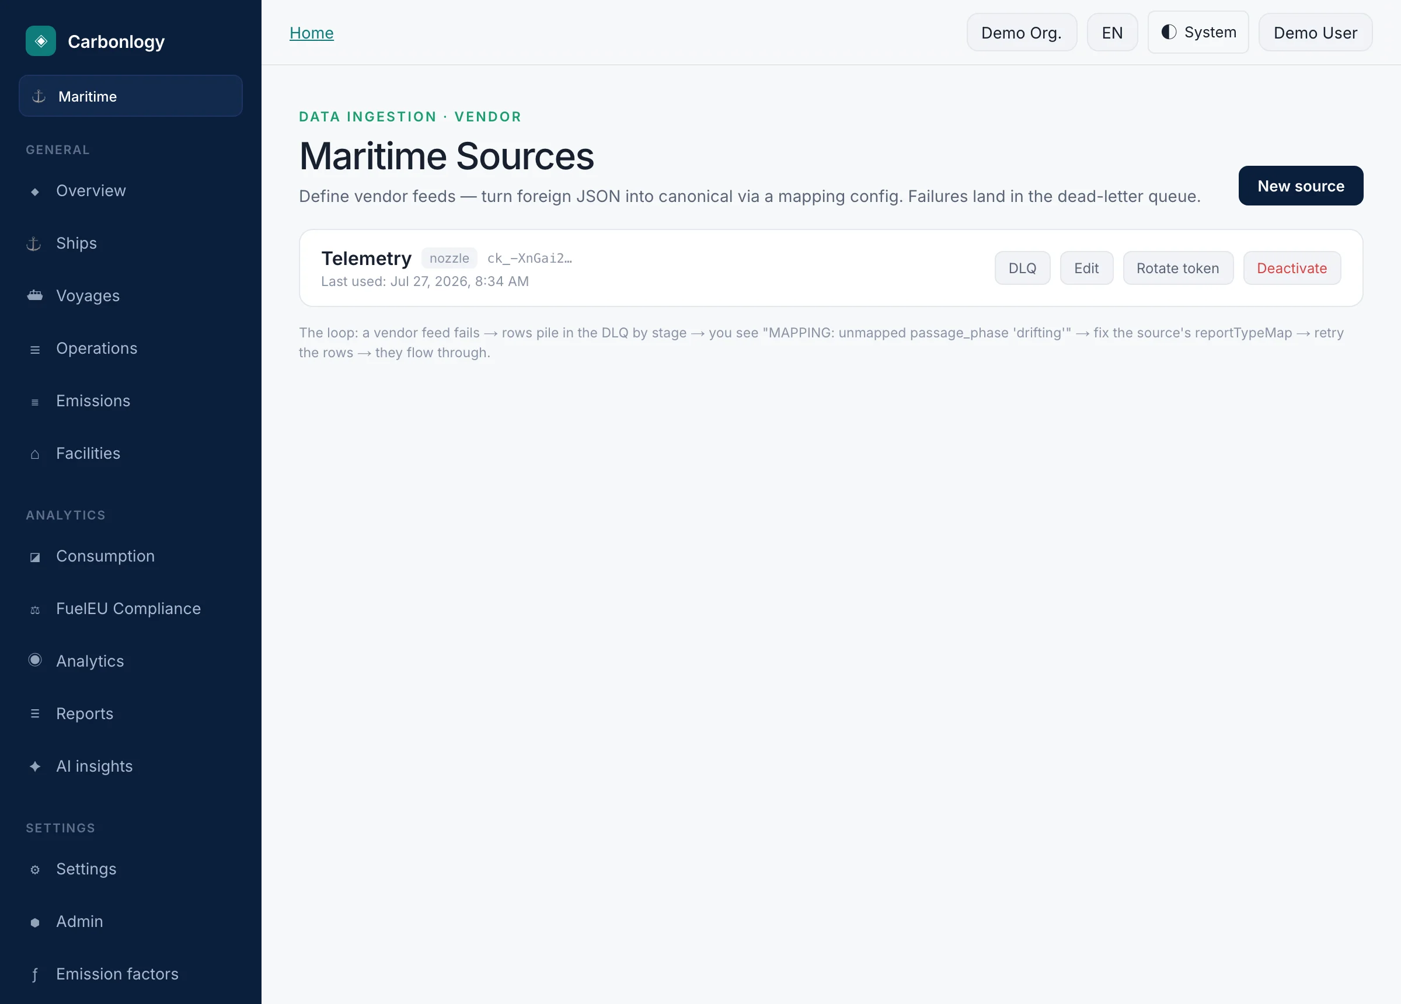This screenshot has height=1004, width=1401.
Task: Click the Reports lines icon
Action: (35, 714)
